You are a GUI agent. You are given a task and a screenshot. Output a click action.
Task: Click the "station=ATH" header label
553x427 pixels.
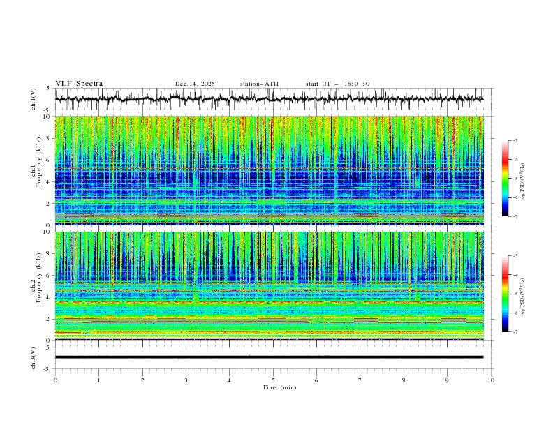[x=259, y=84]
